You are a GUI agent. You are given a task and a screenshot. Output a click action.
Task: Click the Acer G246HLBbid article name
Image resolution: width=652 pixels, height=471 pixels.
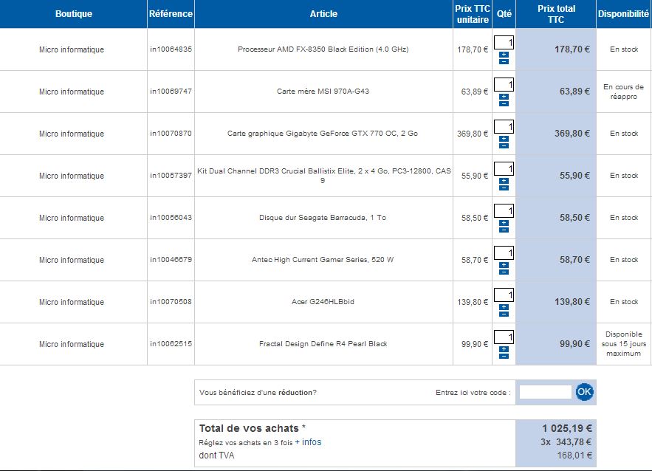[323, 302]
